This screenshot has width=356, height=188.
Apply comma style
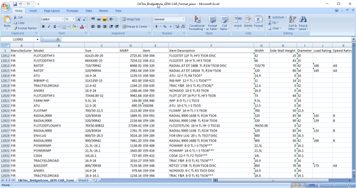point(170,26)
